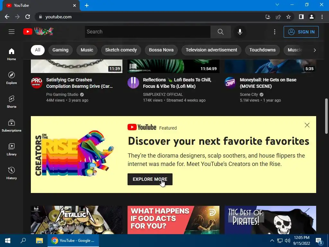Open Chrome profile icon
This screenshot has width=329, height=247.
tap(312, 17)
